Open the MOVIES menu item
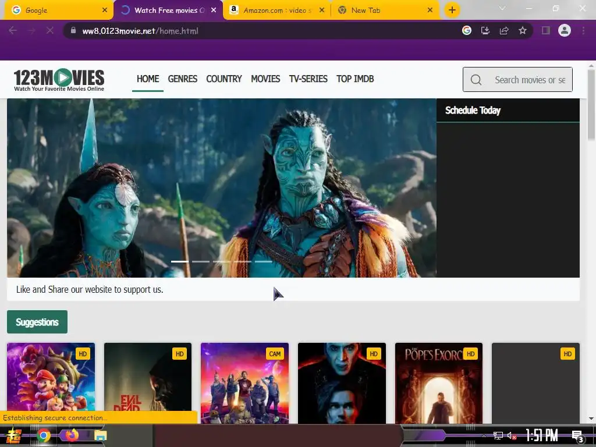This screenshot has height=447, width=596. (x=265, y=79)
